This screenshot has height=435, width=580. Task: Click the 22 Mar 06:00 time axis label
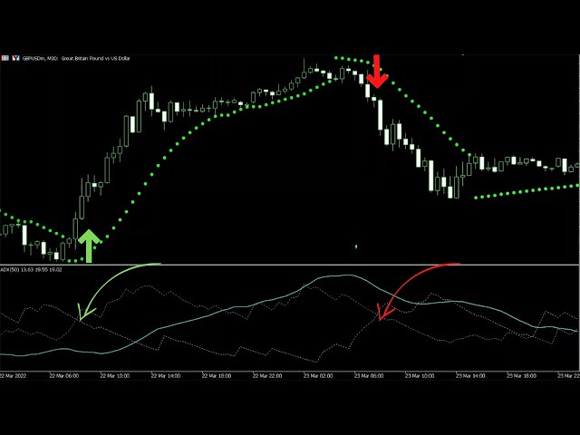[x=65, y=375]
